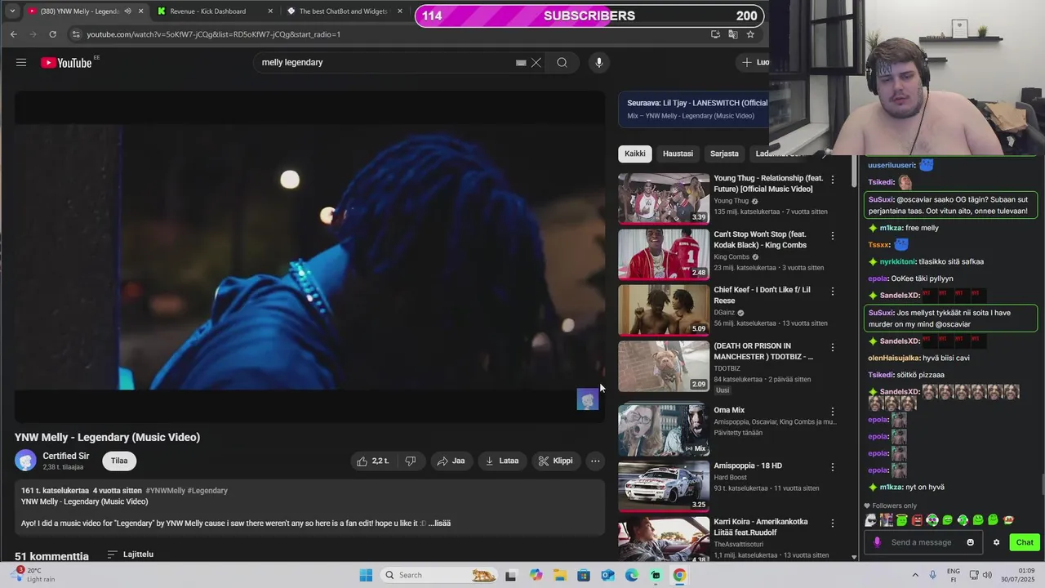The width and height of the screenshot is (1045, 588).
Task: Open options menu for Can't Stop Won't Stop
Action: click(833, 236)
